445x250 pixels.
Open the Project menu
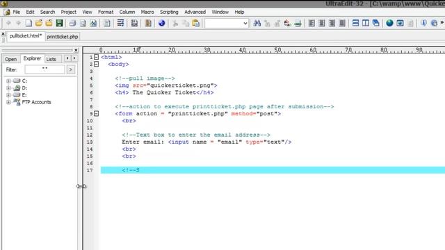[68, 12]
